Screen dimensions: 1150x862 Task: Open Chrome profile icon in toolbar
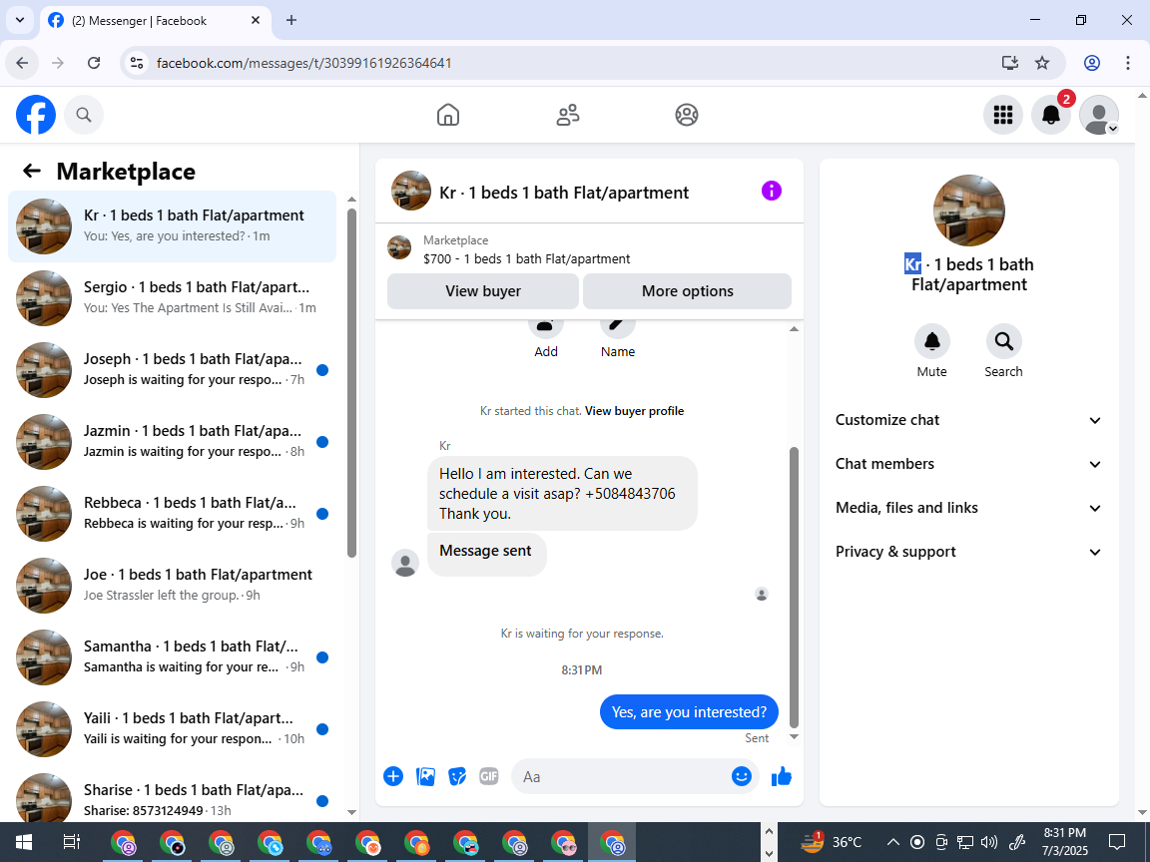click(x=1092, y=63)
